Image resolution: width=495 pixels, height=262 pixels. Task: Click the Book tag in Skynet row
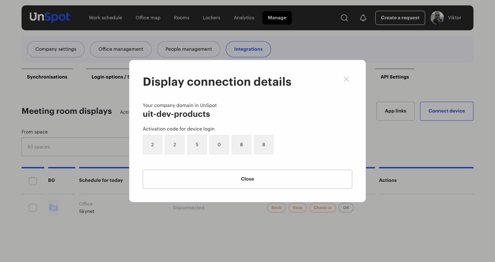[x=276, y=208]
